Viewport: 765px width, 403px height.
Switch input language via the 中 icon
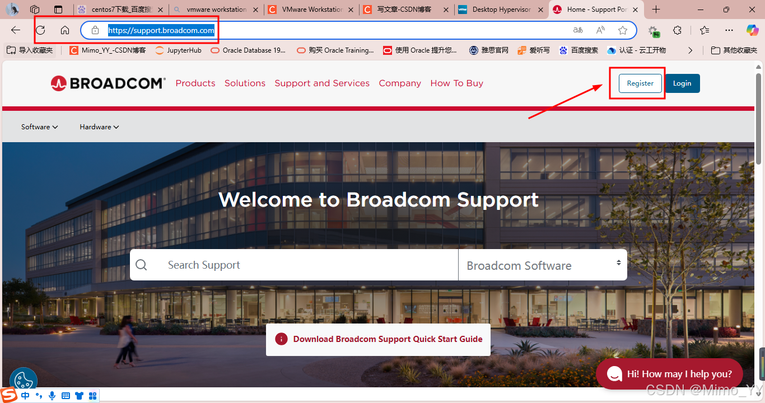click(25, 396)
